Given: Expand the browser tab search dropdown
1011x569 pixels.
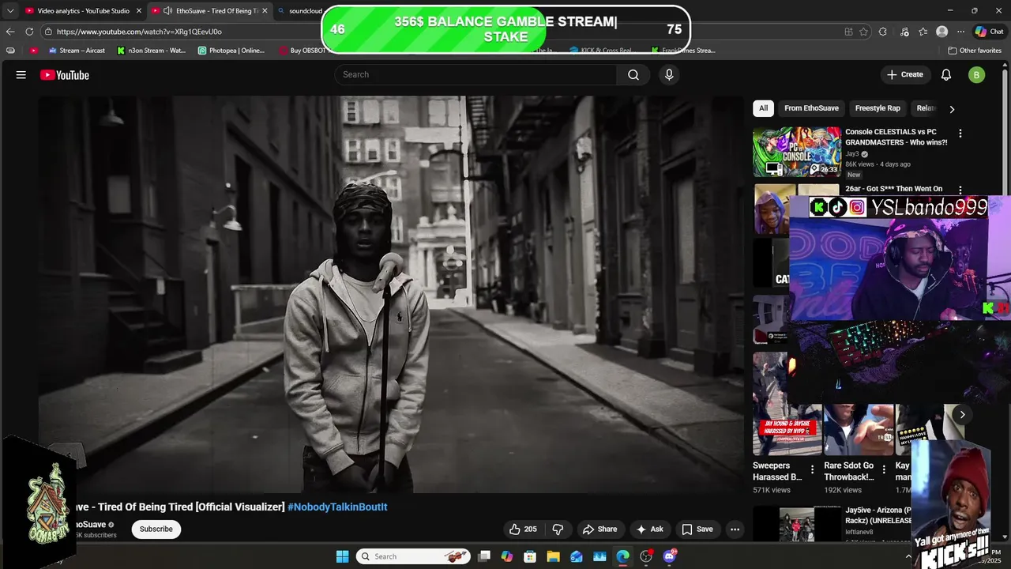Looking at the screenshot, I should coord(10,11).
